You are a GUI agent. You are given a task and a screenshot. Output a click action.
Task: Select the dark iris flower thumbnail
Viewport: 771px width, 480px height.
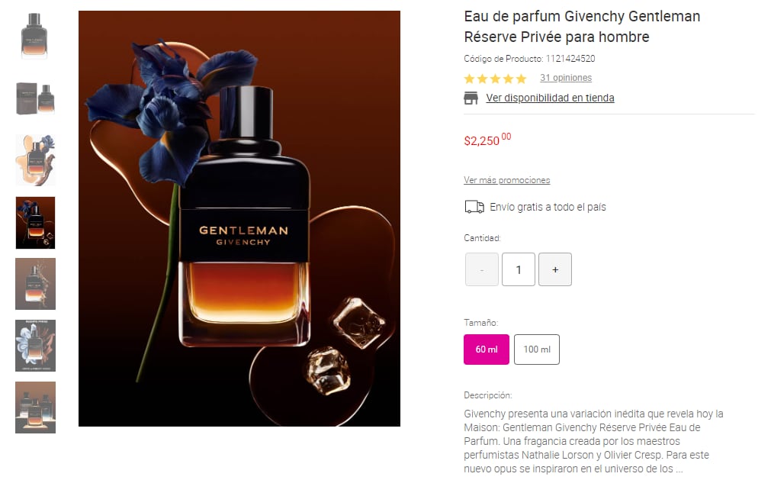[x=35, y=223]
